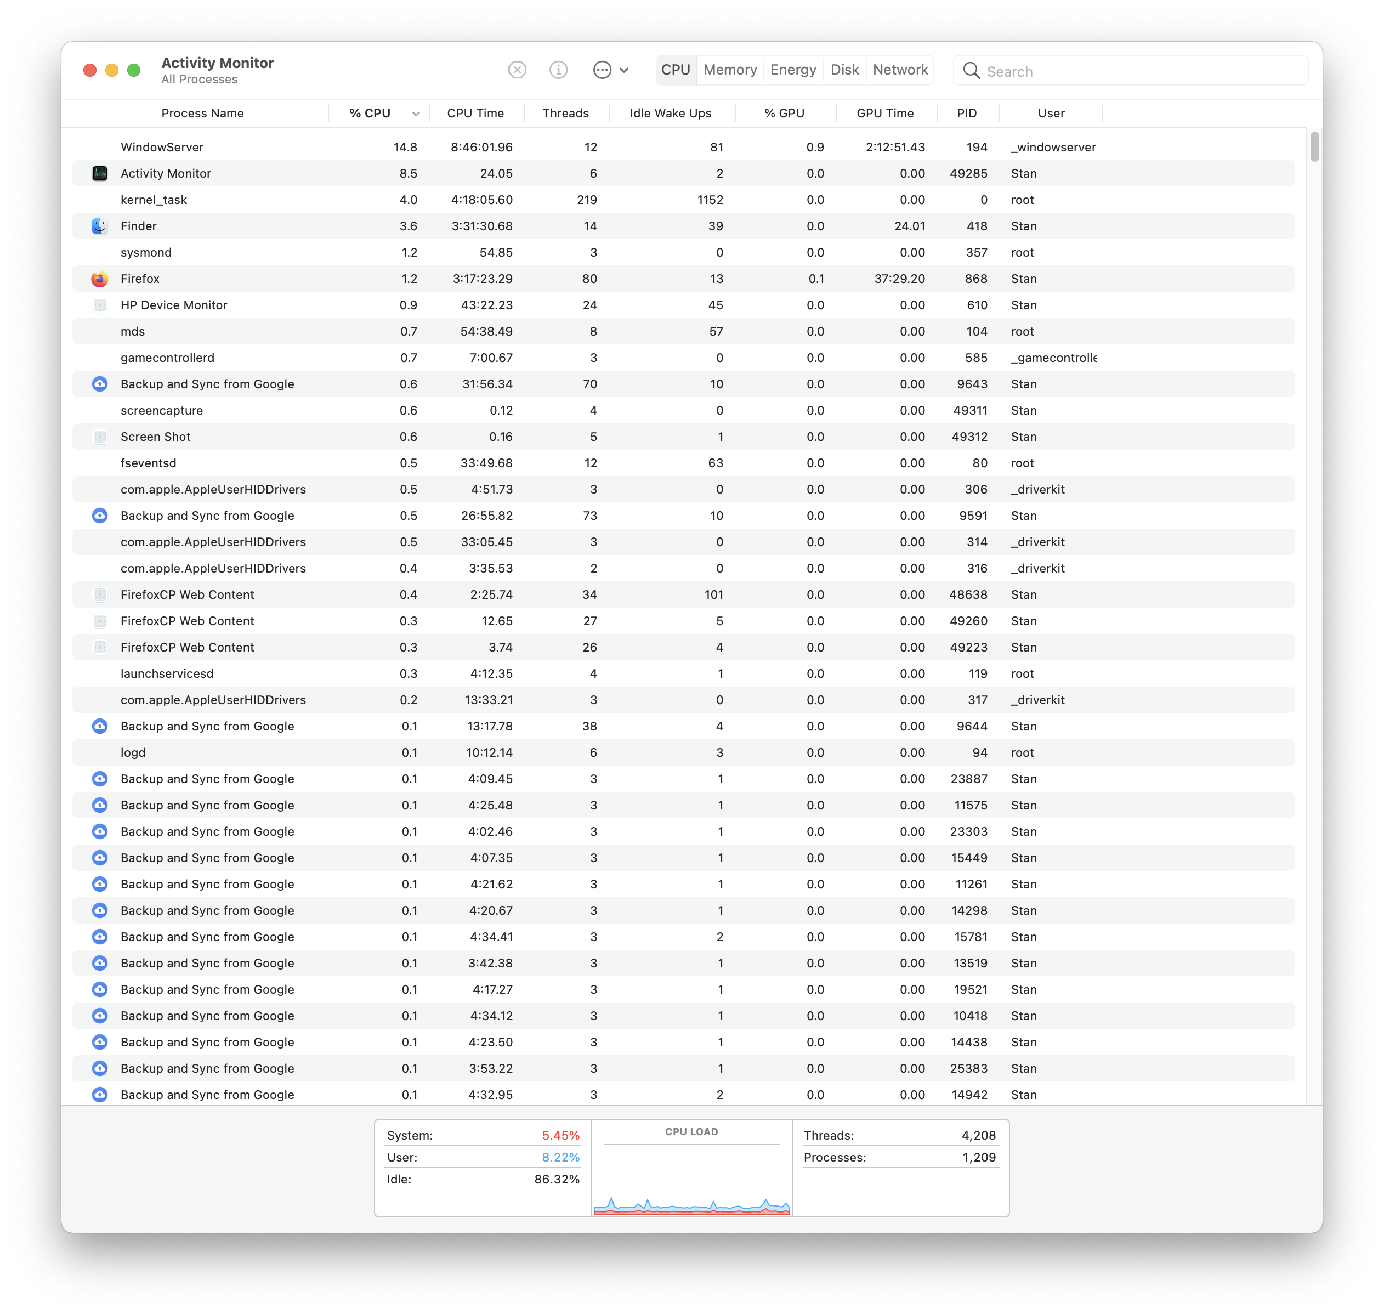The image size is (1384, 1314).
Task: Open the process info inspector icon
Action: pos(558,70)
